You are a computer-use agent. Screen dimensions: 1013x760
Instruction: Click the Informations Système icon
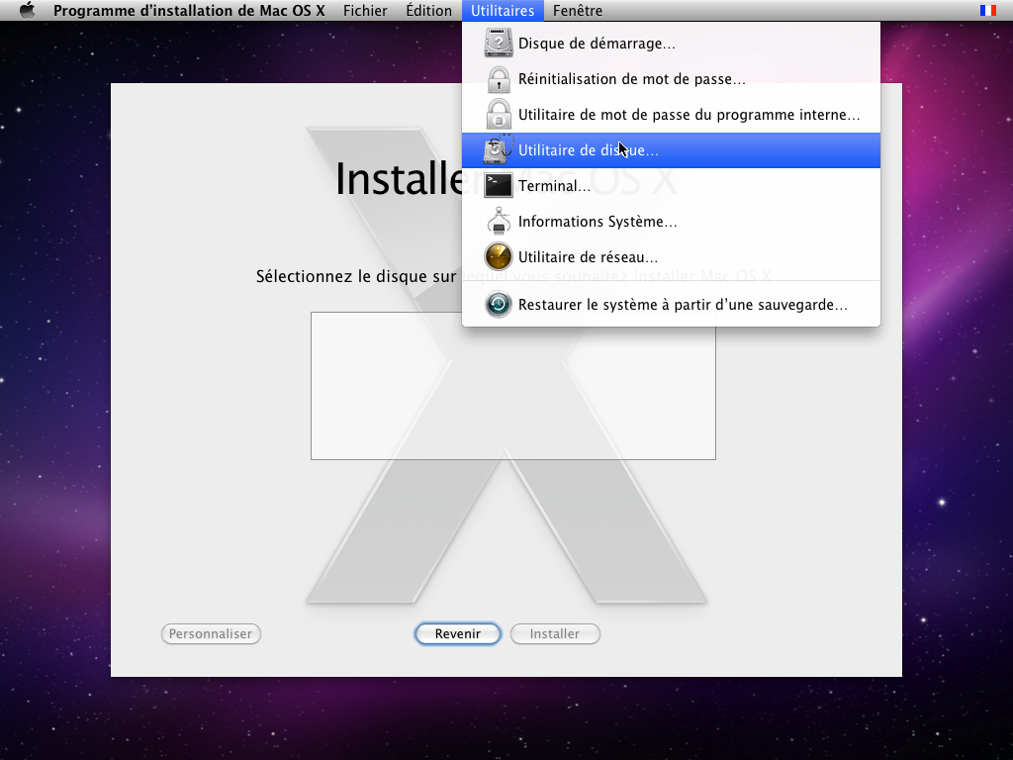click(499, 222)
